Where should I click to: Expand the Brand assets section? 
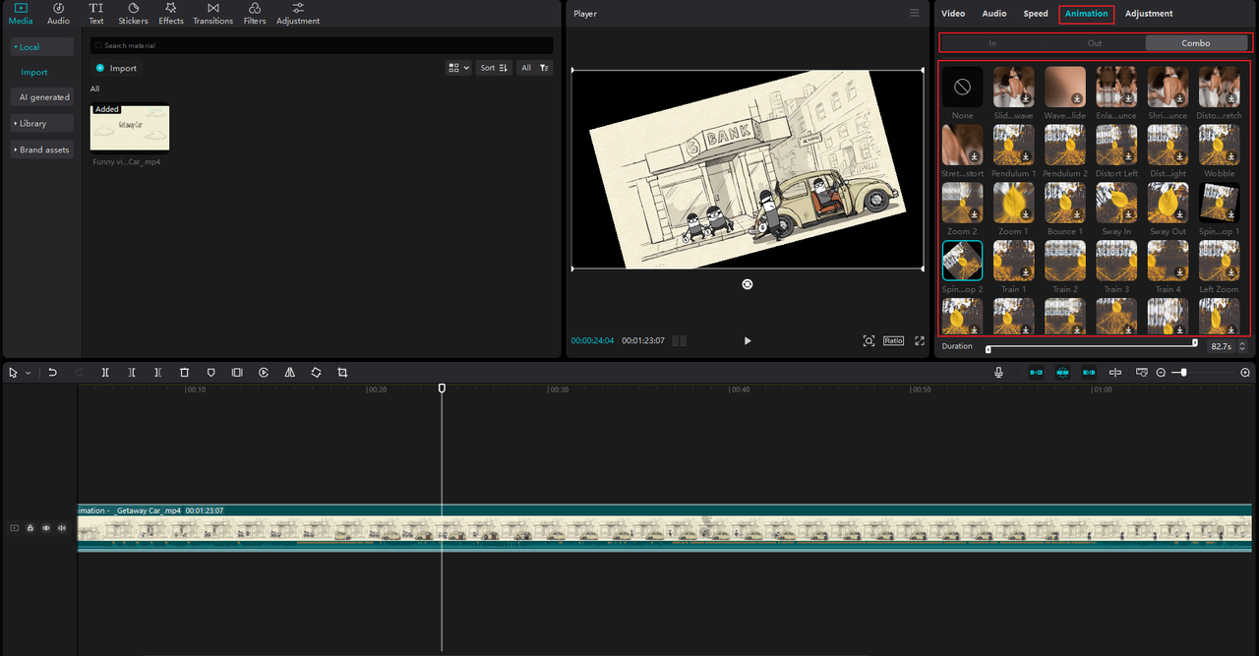(42, 149)
